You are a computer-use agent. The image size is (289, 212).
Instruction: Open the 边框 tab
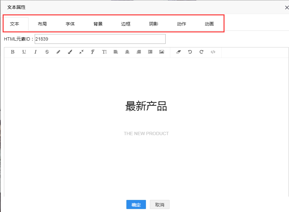126,24
